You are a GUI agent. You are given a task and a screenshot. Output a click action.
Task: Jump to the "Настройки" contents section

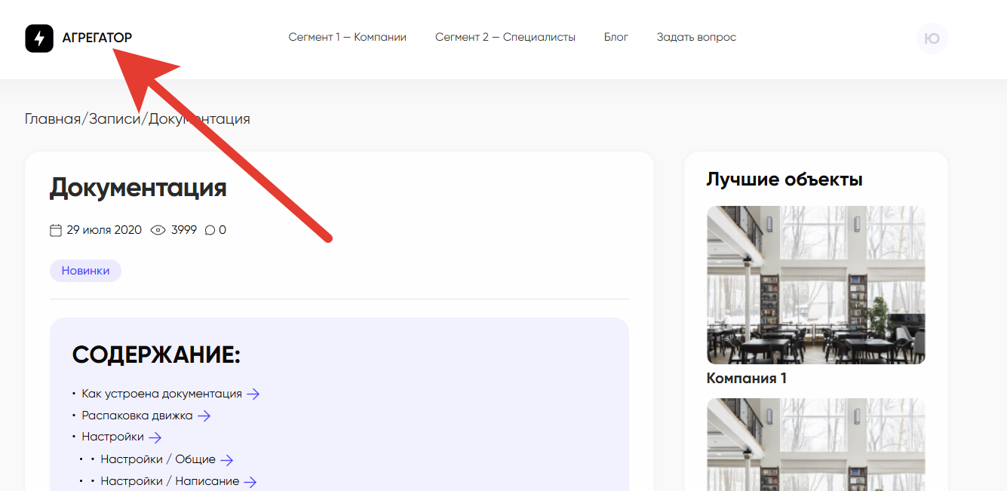pos(112,437)
